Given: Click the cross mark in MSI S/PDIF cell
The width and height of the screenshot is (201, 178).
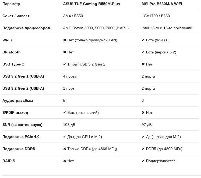Looking at the screenshot, I should [x=143, y=112].
